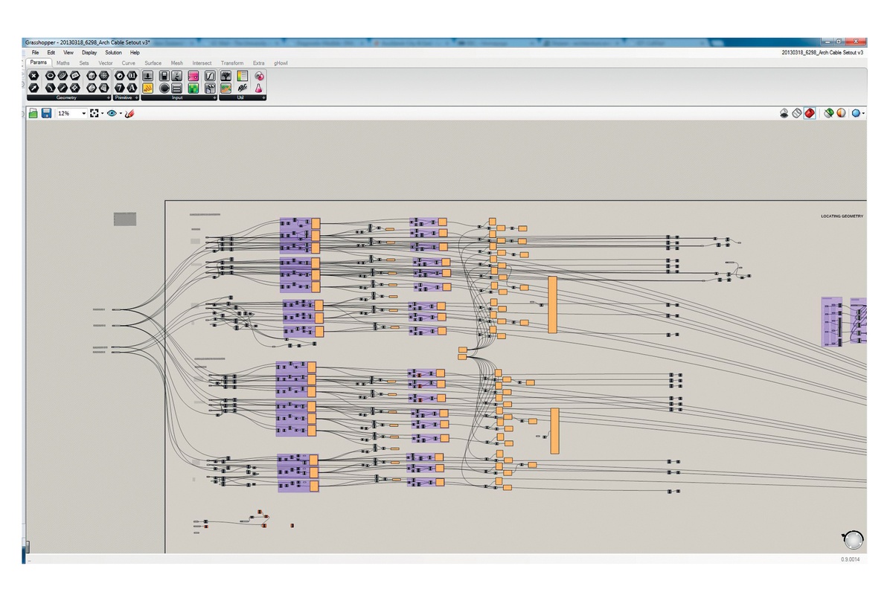Select the colourful map icon in Util
The height and width of the screenshot is (595, 893).
[x=225, y=88]
